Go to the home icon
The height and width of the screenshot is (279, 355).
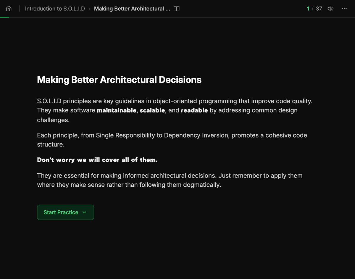[x=9, y=9]
